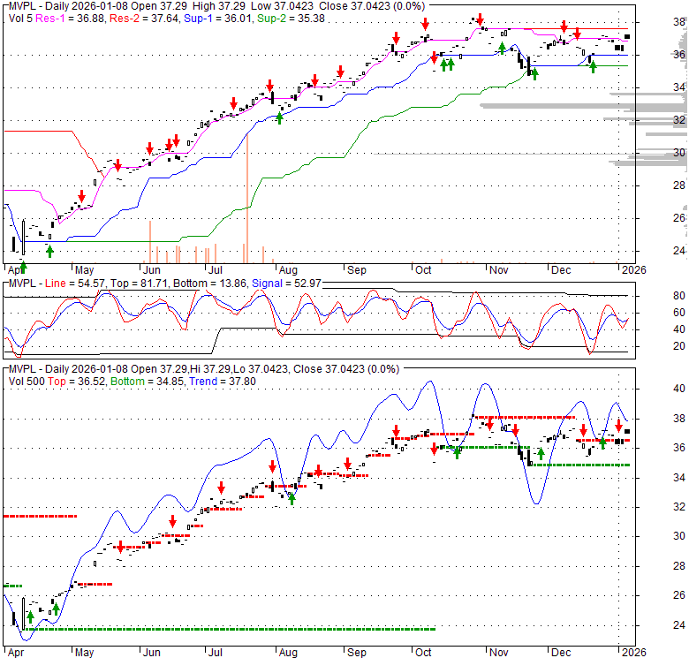The height and width of the screenshot is (658, 689).
Task: Click the red sell arrow in mid-June, bottom chart
Action: coord(173,521)
